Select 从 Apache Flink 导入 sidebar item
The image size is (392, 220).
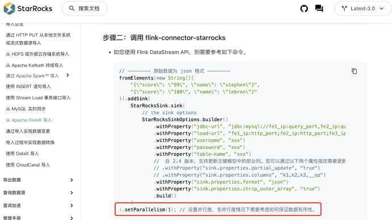[29, 120]
